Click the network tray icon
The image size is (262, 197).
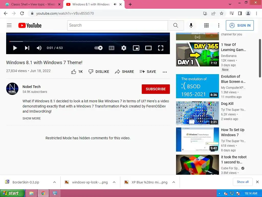(x=232, y=193)
